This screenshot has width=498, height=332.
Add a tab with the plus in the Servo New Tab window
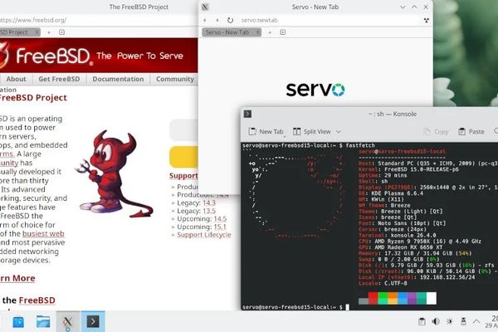coord(270,32)
